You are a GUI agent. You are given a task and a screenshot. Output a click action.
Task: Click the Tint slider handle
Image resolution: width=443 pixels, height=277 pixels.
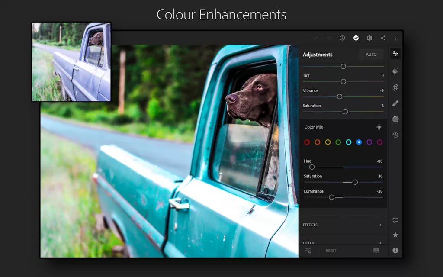tap(343, 82)
